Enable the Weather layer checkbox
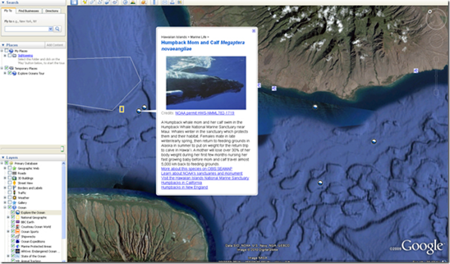The height and width of the screenshot is (264, 450). [10, 198]
